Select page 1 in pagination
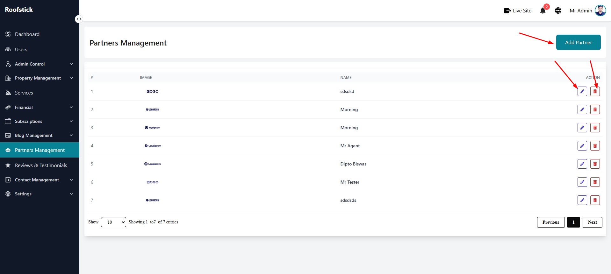The height and width of the screenshot is (274, 611). pos(573,222)
